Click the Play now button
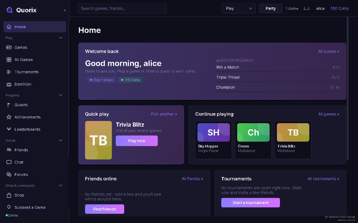Image resolution: width=358 pixels, height=223 pixels. (x=137, y=141)
